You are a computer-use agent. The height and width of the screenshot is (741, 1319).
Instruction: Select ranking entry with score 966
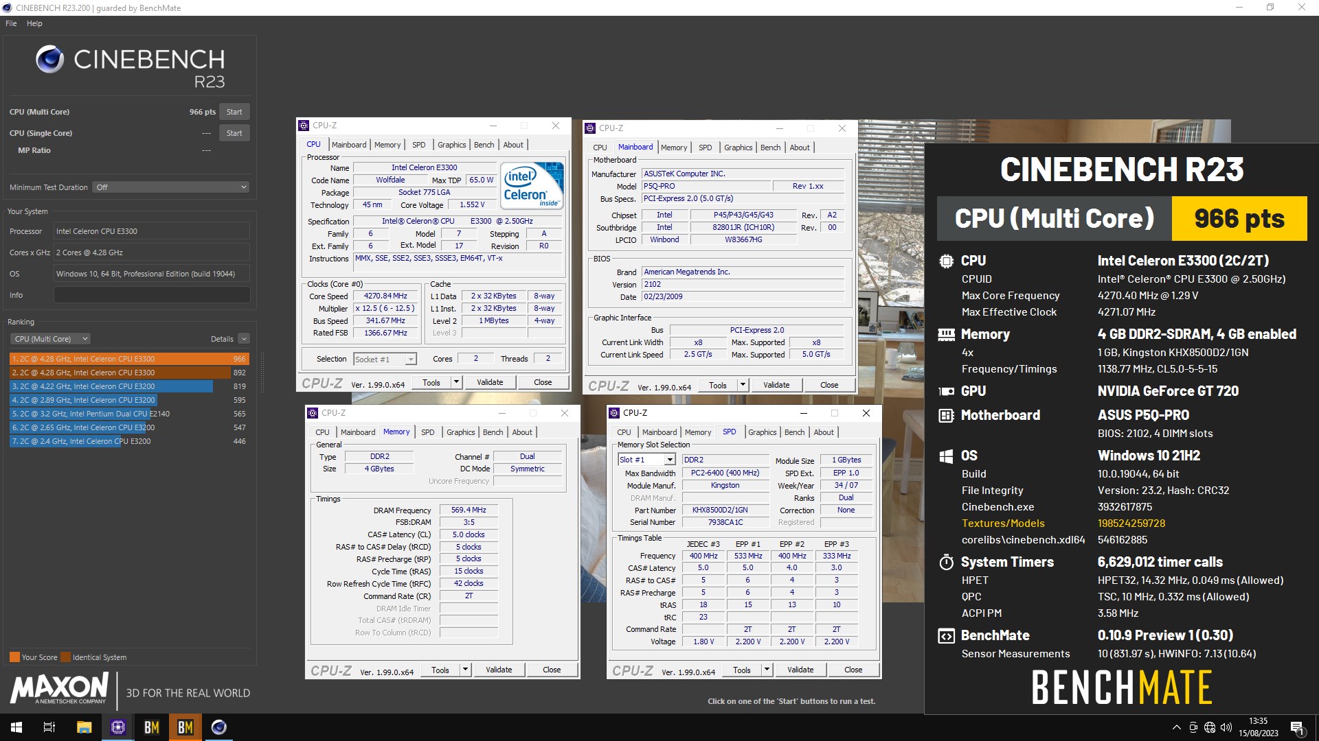click(x=129, y=359)
